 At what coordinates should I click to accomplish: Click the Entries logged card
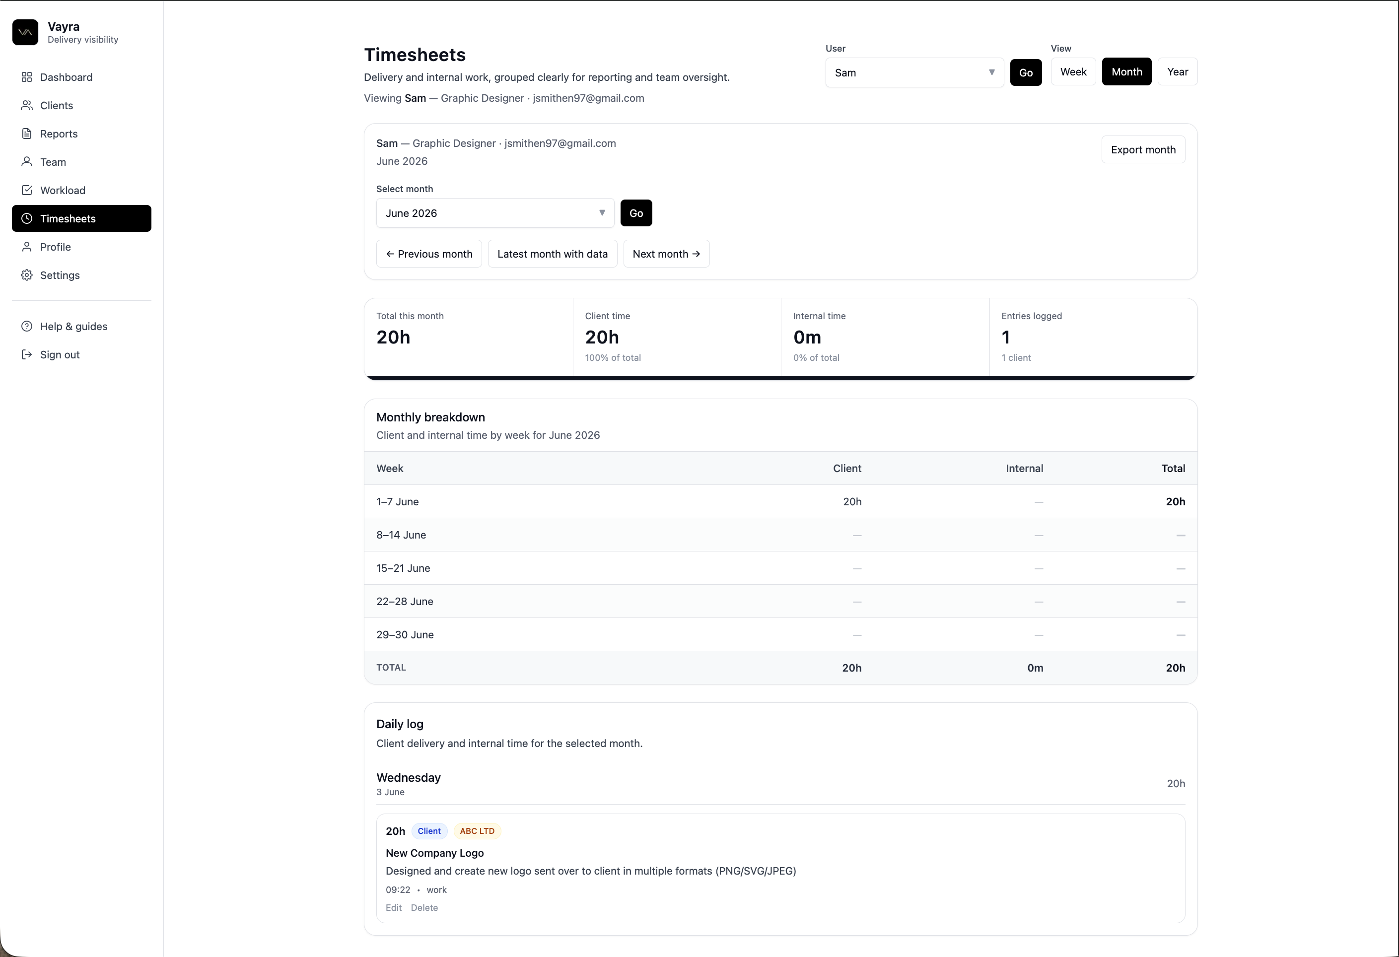pyautogui.click(x=1093, y=337)
